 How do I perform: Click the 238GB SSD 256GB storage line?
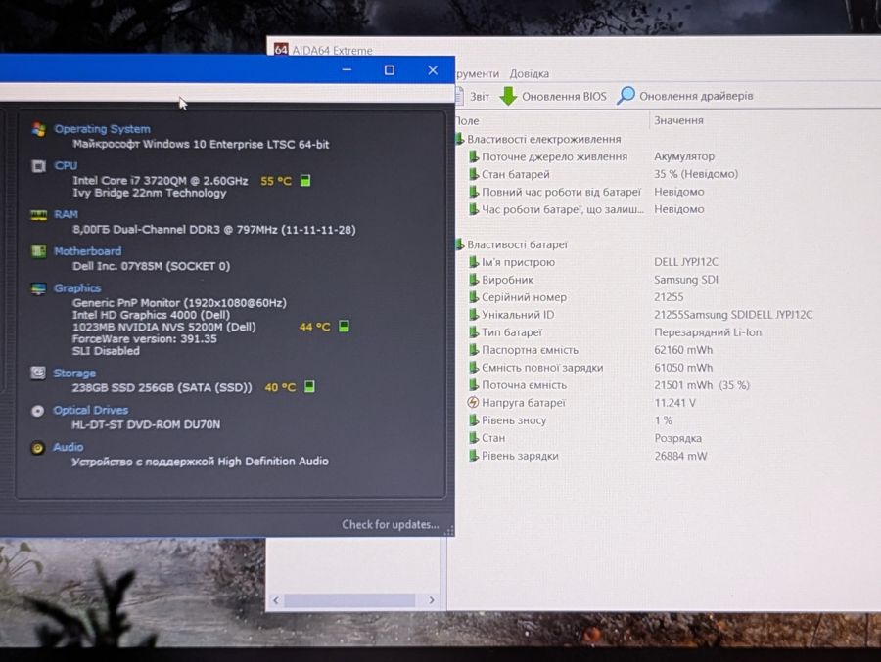tap(162, 387)
